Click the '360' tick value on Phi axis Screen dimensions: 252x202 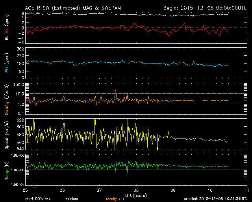(20, 49)
